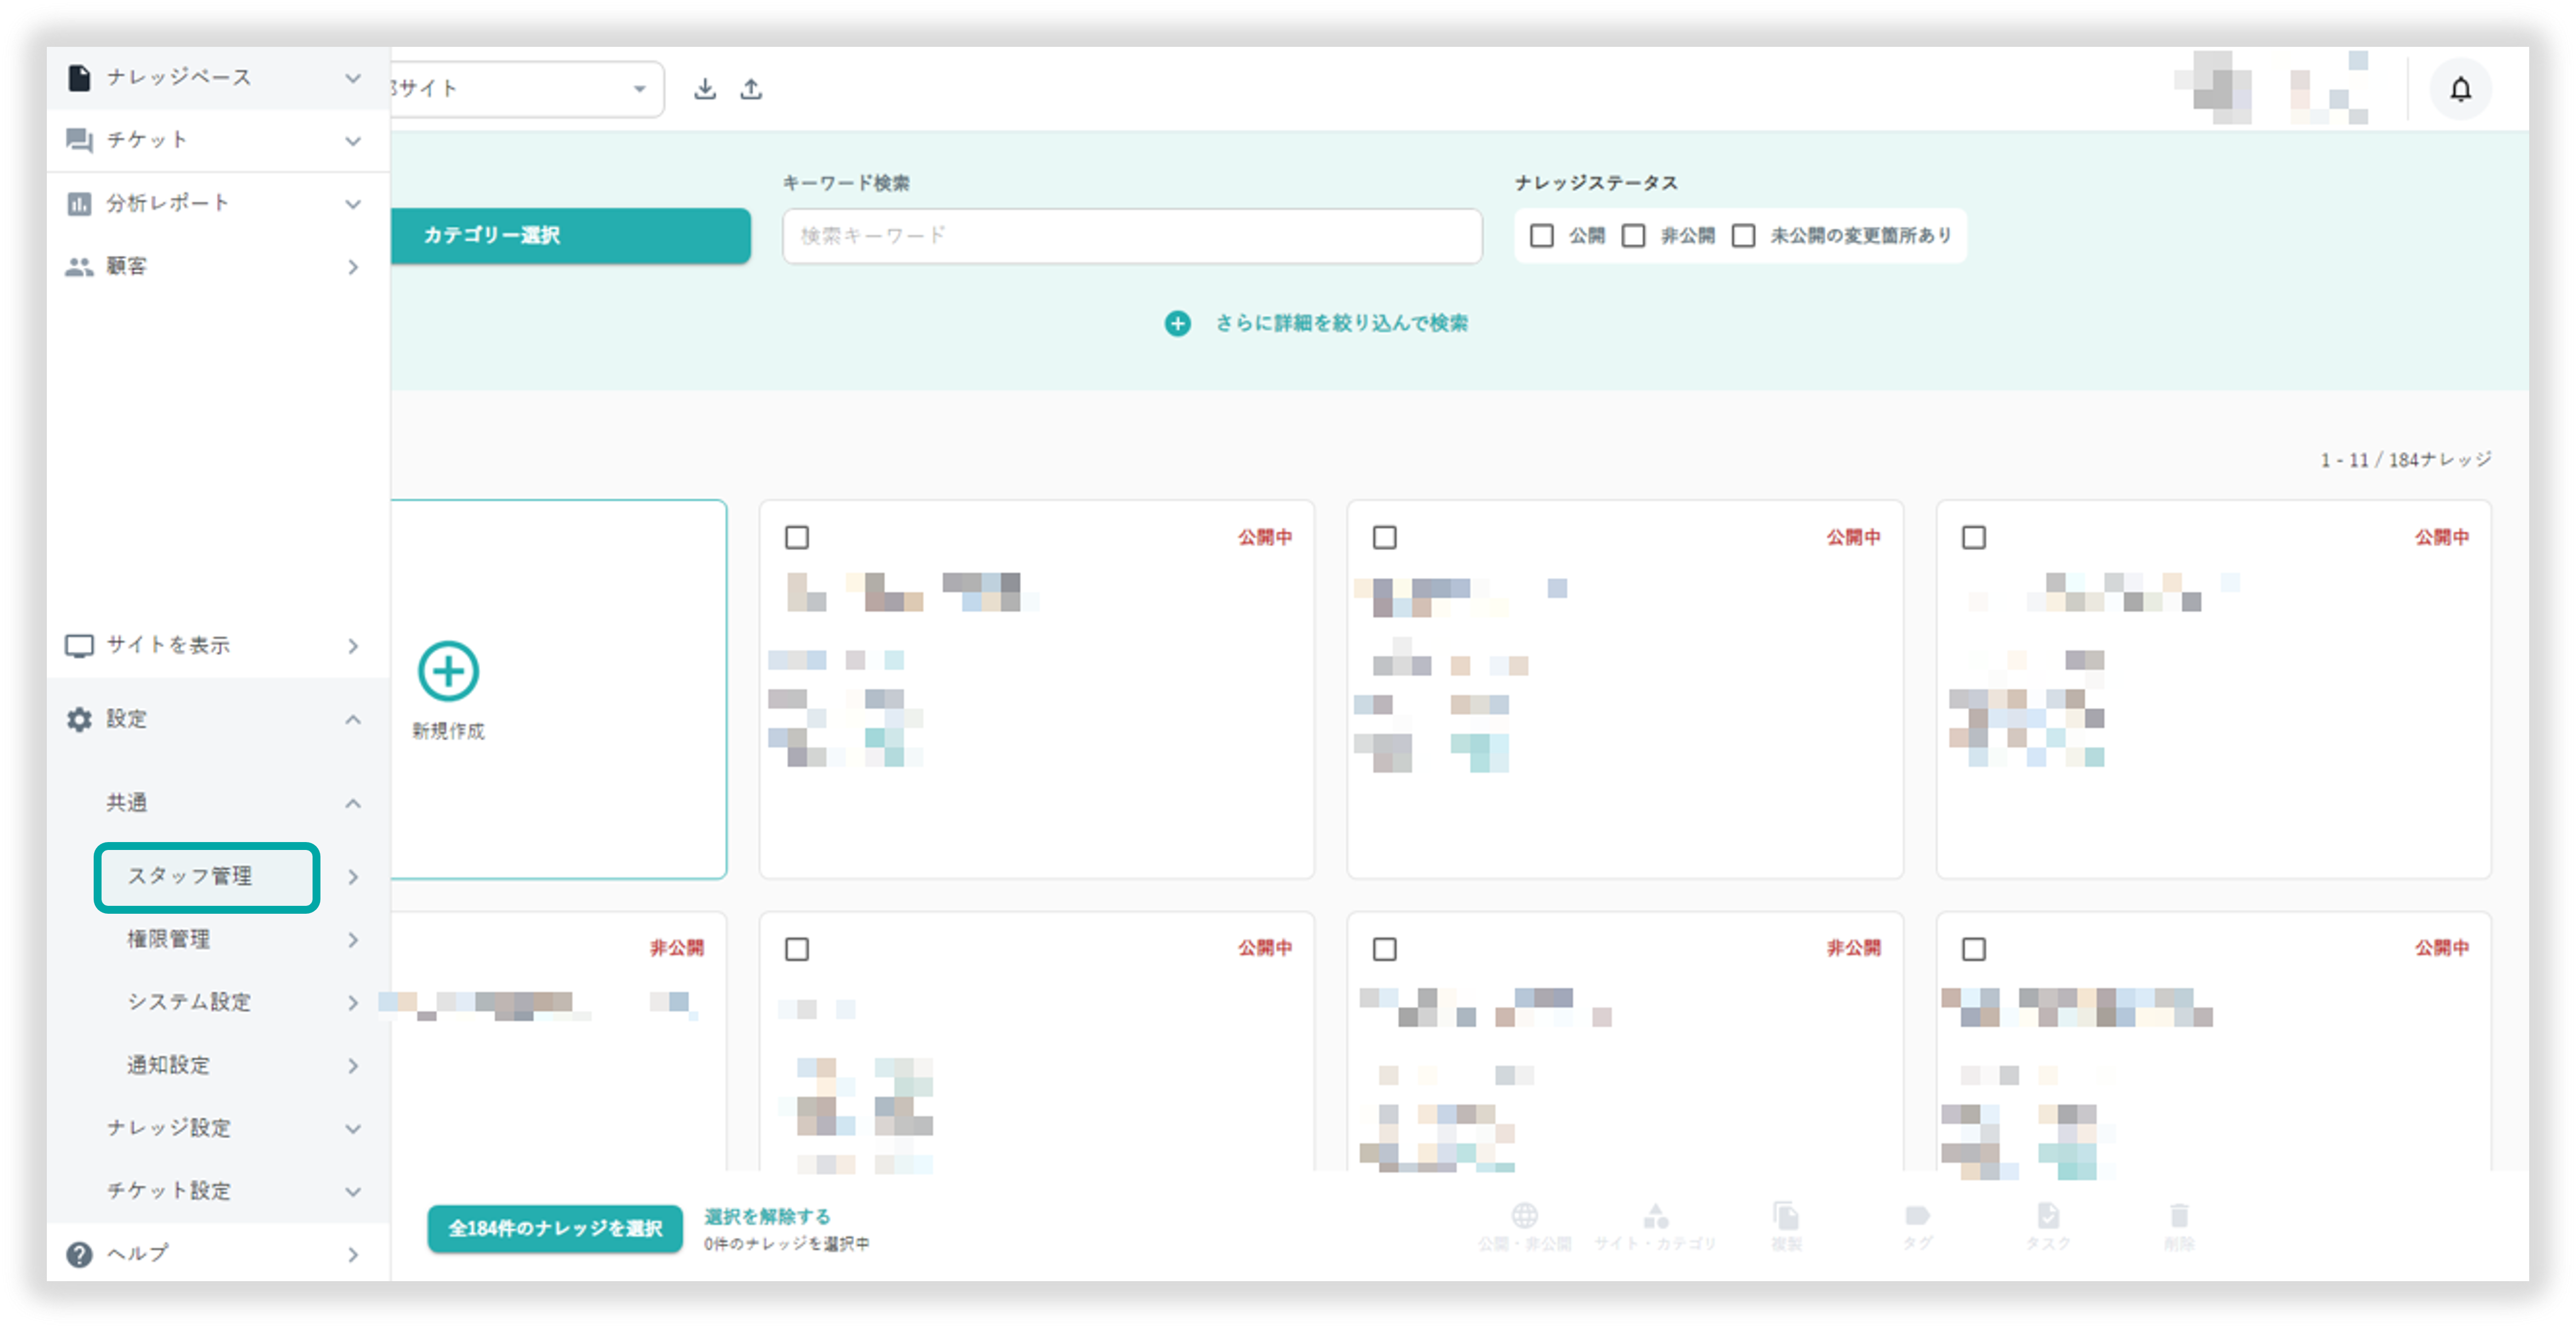Image resolution: width=2576 pixels, height=1328 pixels.
Task: Click the upload icon in top toolbar
Action: (x=751, y=89)
